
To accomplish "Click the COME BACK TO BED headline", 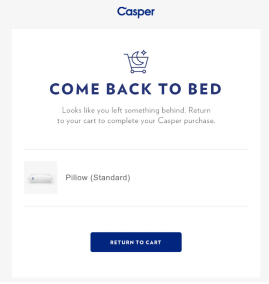I will tap(135, 89).
